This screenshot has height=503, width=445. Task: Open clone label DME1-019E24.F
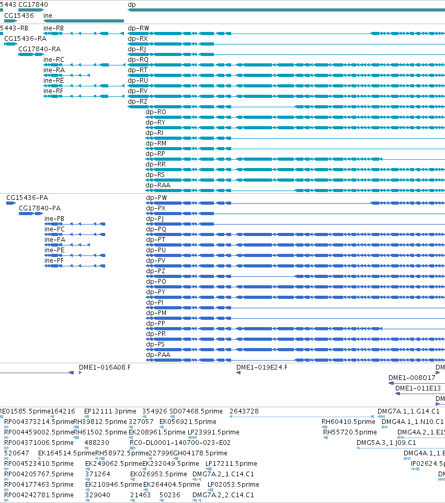click(262, 367)
